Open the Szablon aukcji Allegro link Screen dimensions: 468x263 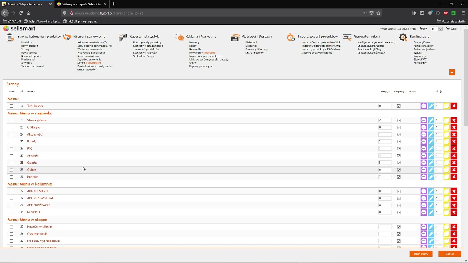pyautogui.click(x=371, y=46)
